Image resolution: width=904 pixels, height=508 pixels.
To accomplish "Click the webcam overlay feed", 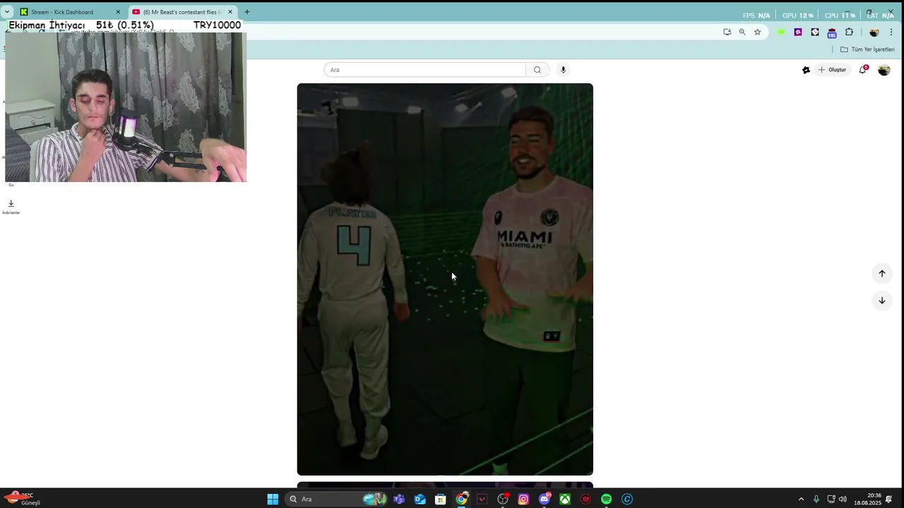I will tap(126, 107).
